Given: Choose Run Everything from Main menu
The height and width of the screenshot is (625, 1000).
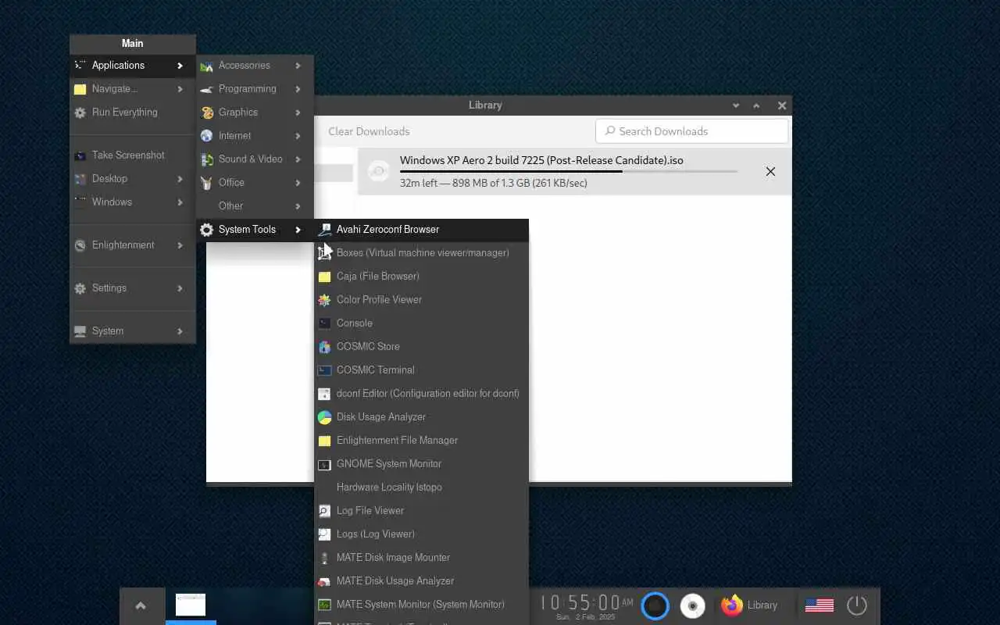Looking at the screenshot, I should pos(132,112).
